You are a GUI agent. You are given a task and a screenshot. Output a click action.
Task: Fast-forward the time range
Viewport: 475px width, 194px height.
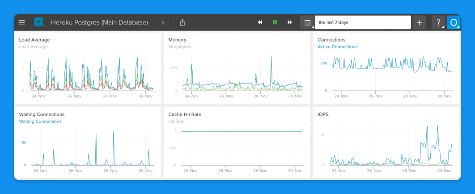289,22
